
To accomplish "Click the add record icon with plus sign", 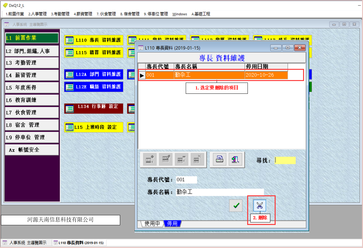I will pos(150,159).
